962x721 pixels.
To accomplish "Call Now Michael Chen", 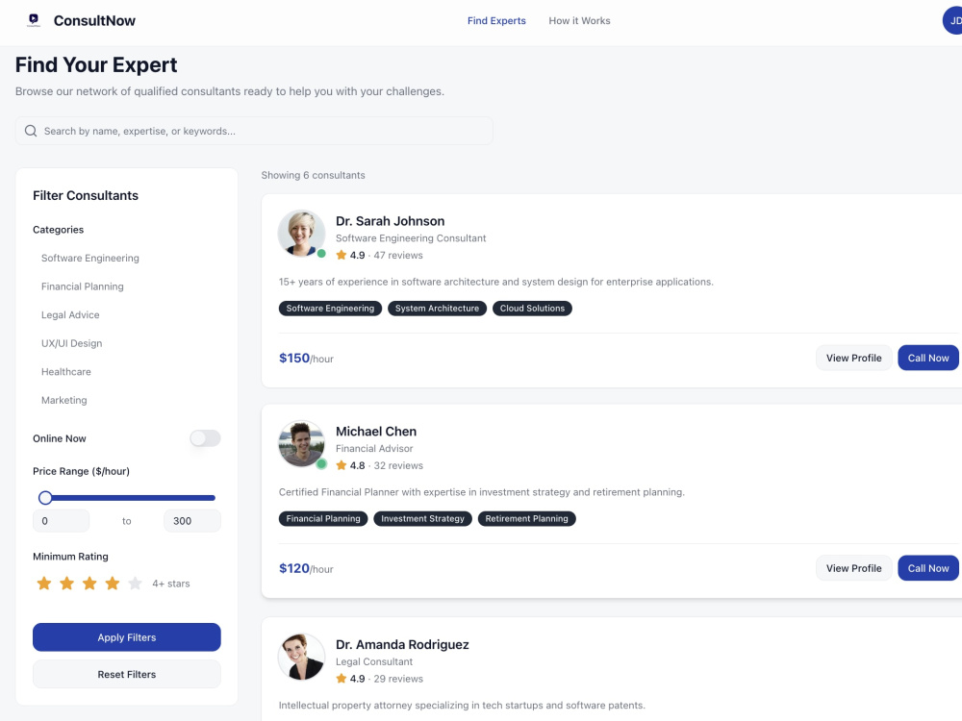I will click(x=928, y=568).
